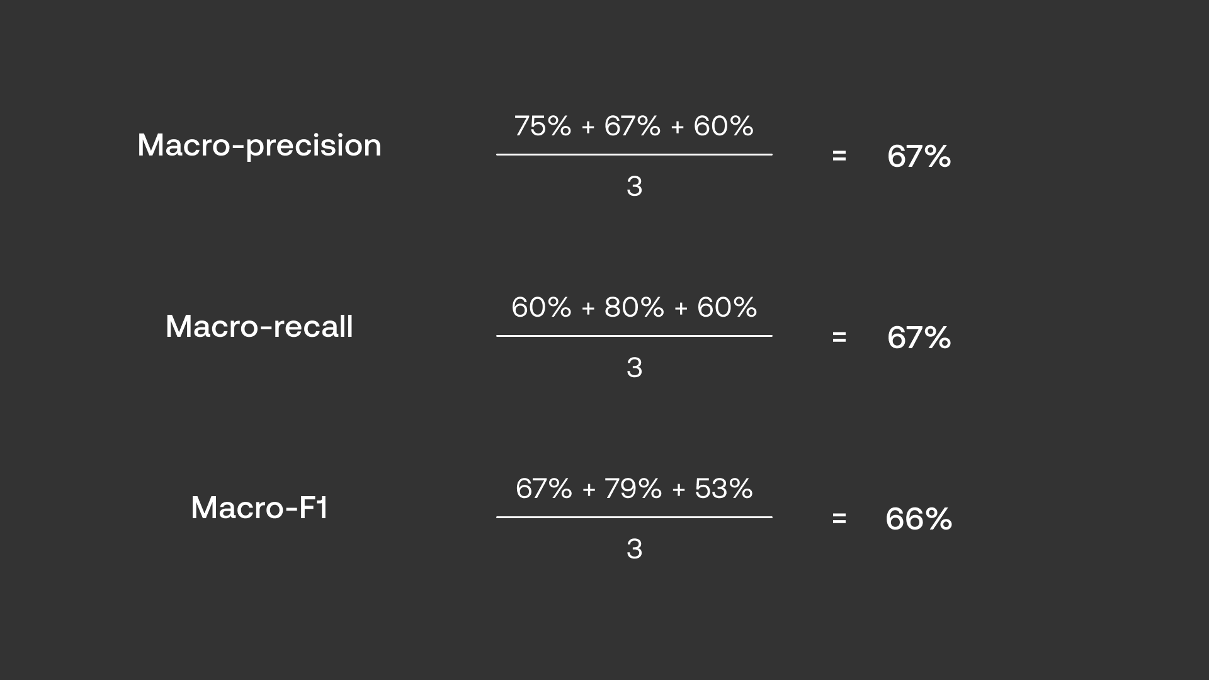Click 80% in the macro-recall numerator
The height and width of the screenshot is (680, 1209).
click(633, 307)
